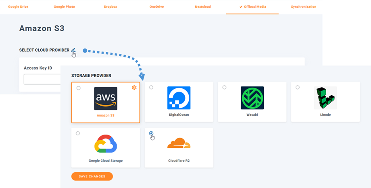Click the Amazon S3 AWS logo
Viewport: 371px width, 188px height.
106,98
